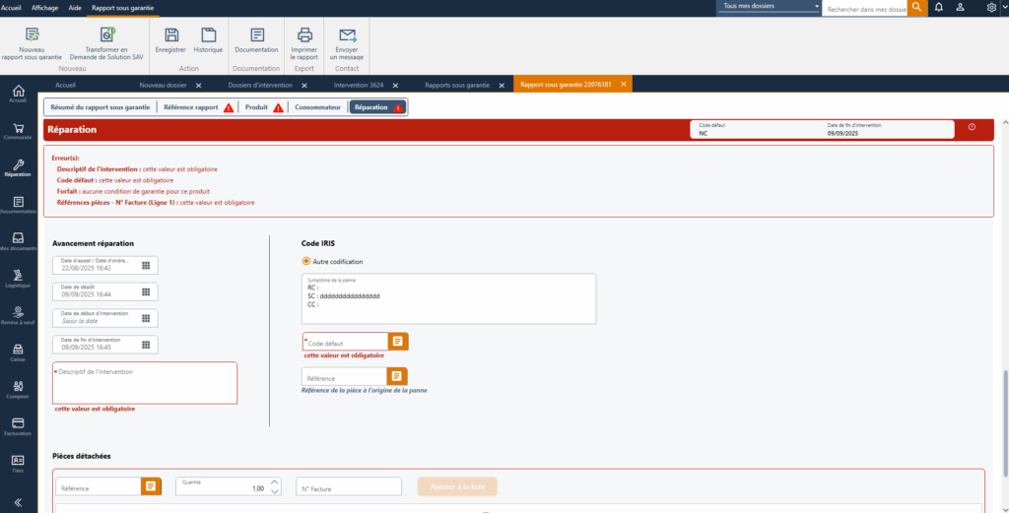Click the Code défaut orange lookup button

pyautogui.click(x=398, y=342)
